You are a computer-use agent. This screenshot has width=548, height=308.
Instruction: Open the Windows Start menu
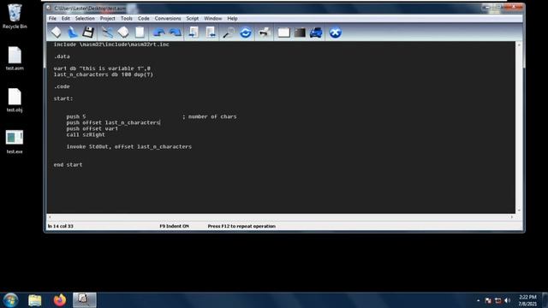(x=10, y=300)
